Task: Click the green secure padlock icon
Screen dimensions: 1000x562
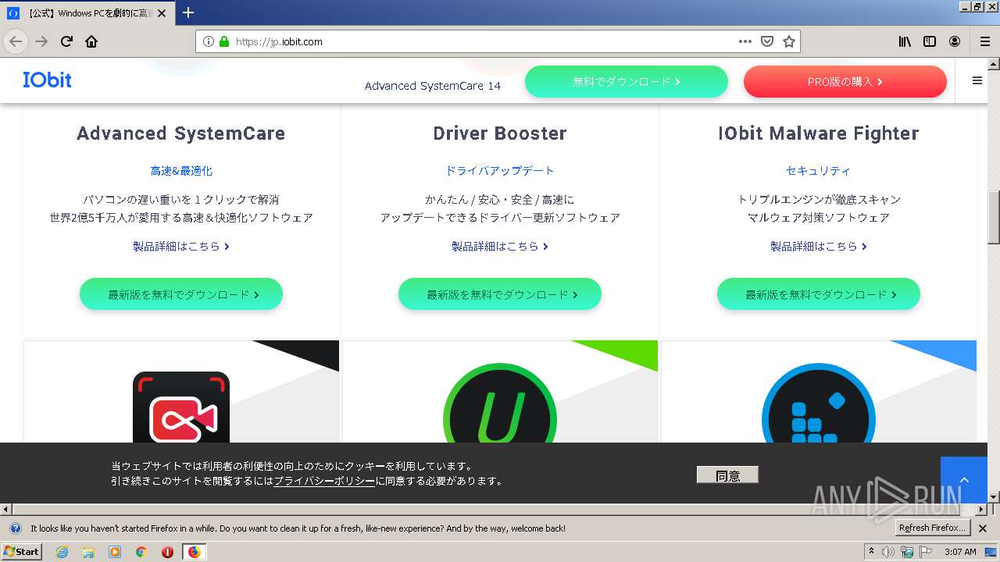Action: [224, 41]
